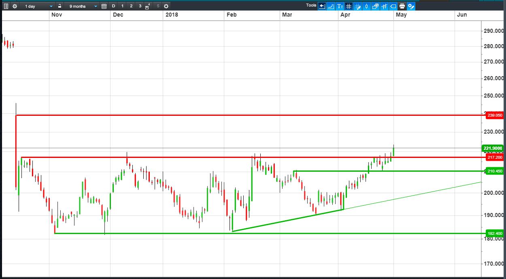506x279 pixels.
Task: Click the Feb label on the time axis
Action: pos(232,15)
